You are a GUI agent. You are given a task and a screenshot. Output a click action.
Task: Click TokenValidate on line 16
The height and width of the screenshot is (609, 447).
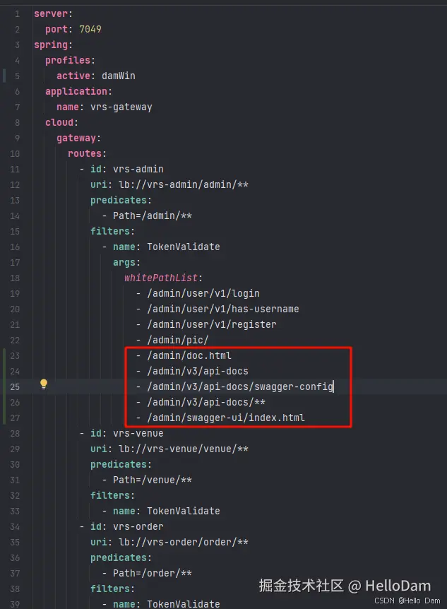[184, 247]
